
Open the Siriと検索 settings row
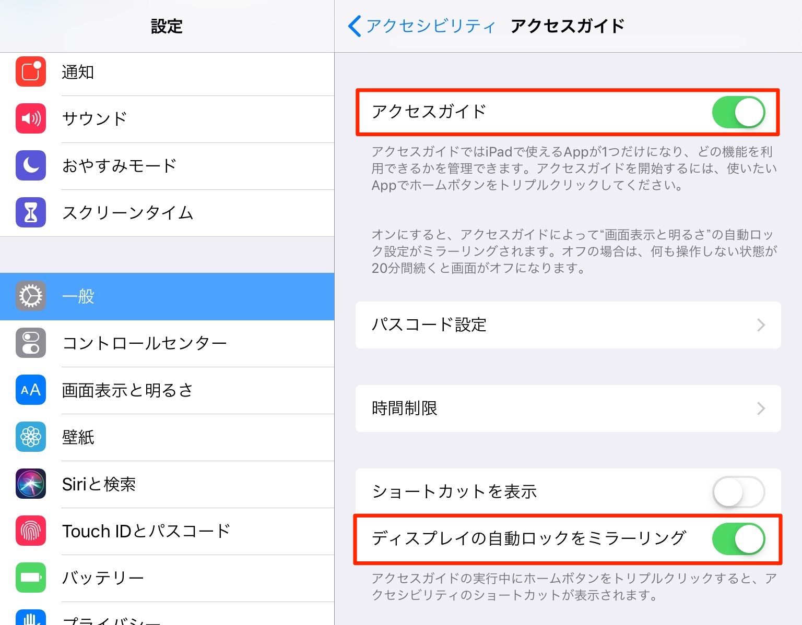pos(167,484)
